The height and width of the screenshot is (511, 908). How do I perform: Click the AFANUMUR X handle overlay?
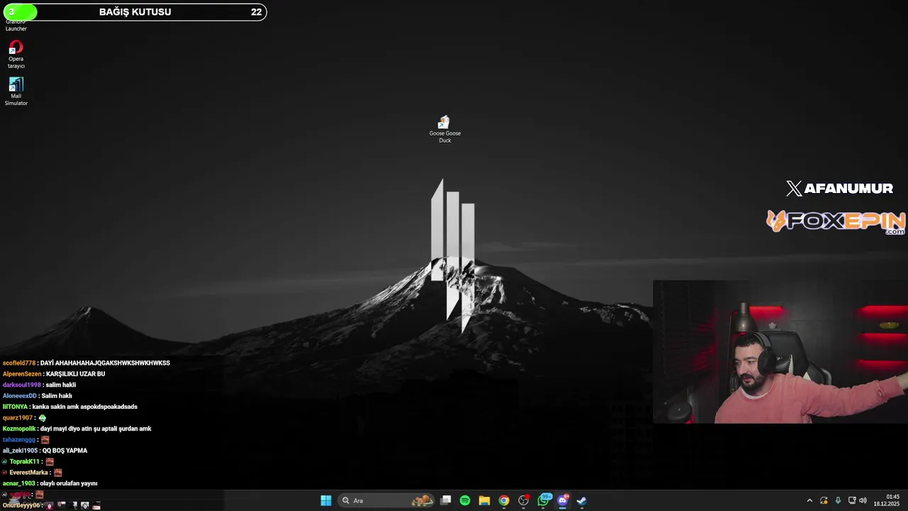click(x=839, y=188)
